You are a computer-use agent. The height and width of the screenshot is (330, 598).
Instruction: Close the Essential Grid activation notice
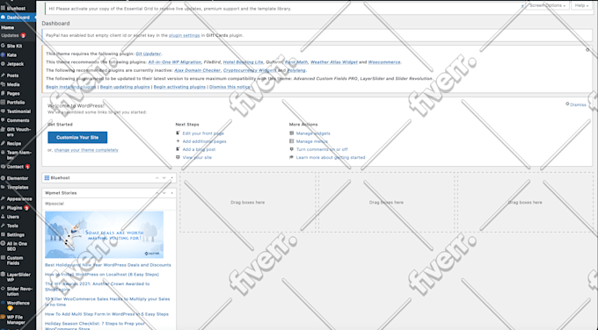click(x=522, y=6)
